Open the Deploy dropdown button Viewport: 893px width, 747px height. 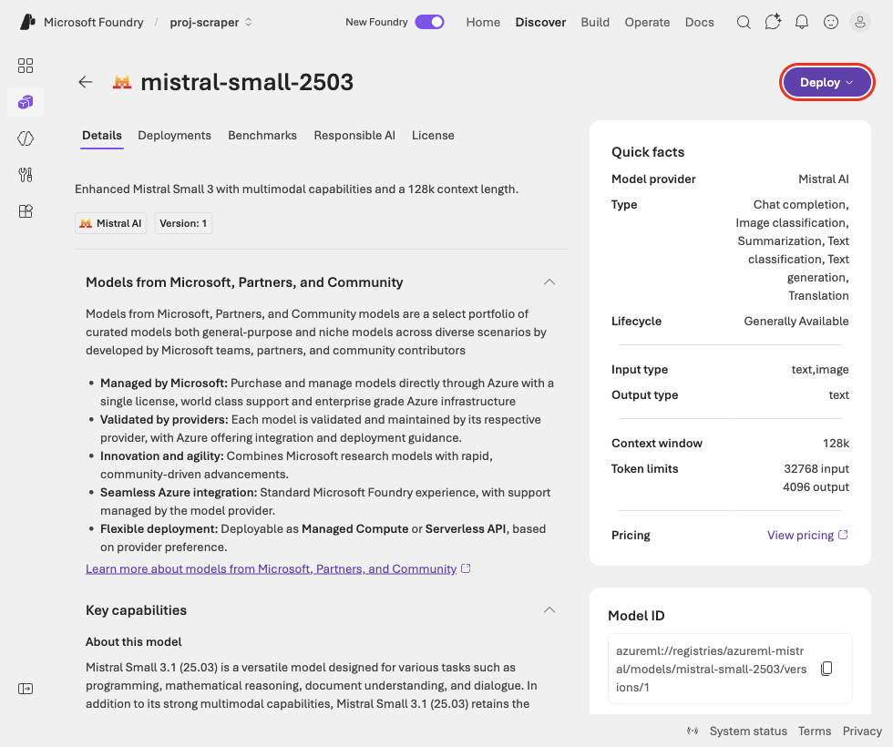827,83
